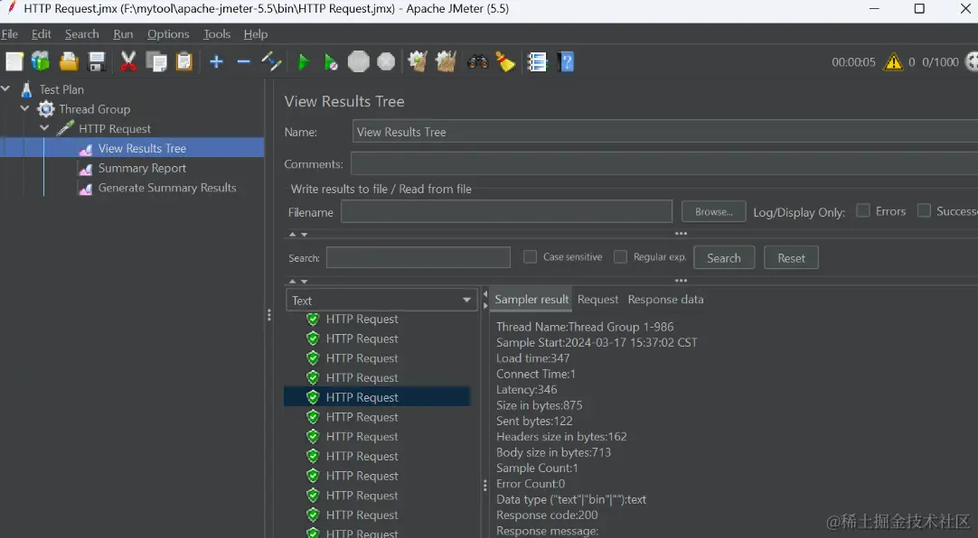Click the yellow warning log icon
The width and height of the screenshot is (978, 538).
pyautogui.click(x=893, y=61)
